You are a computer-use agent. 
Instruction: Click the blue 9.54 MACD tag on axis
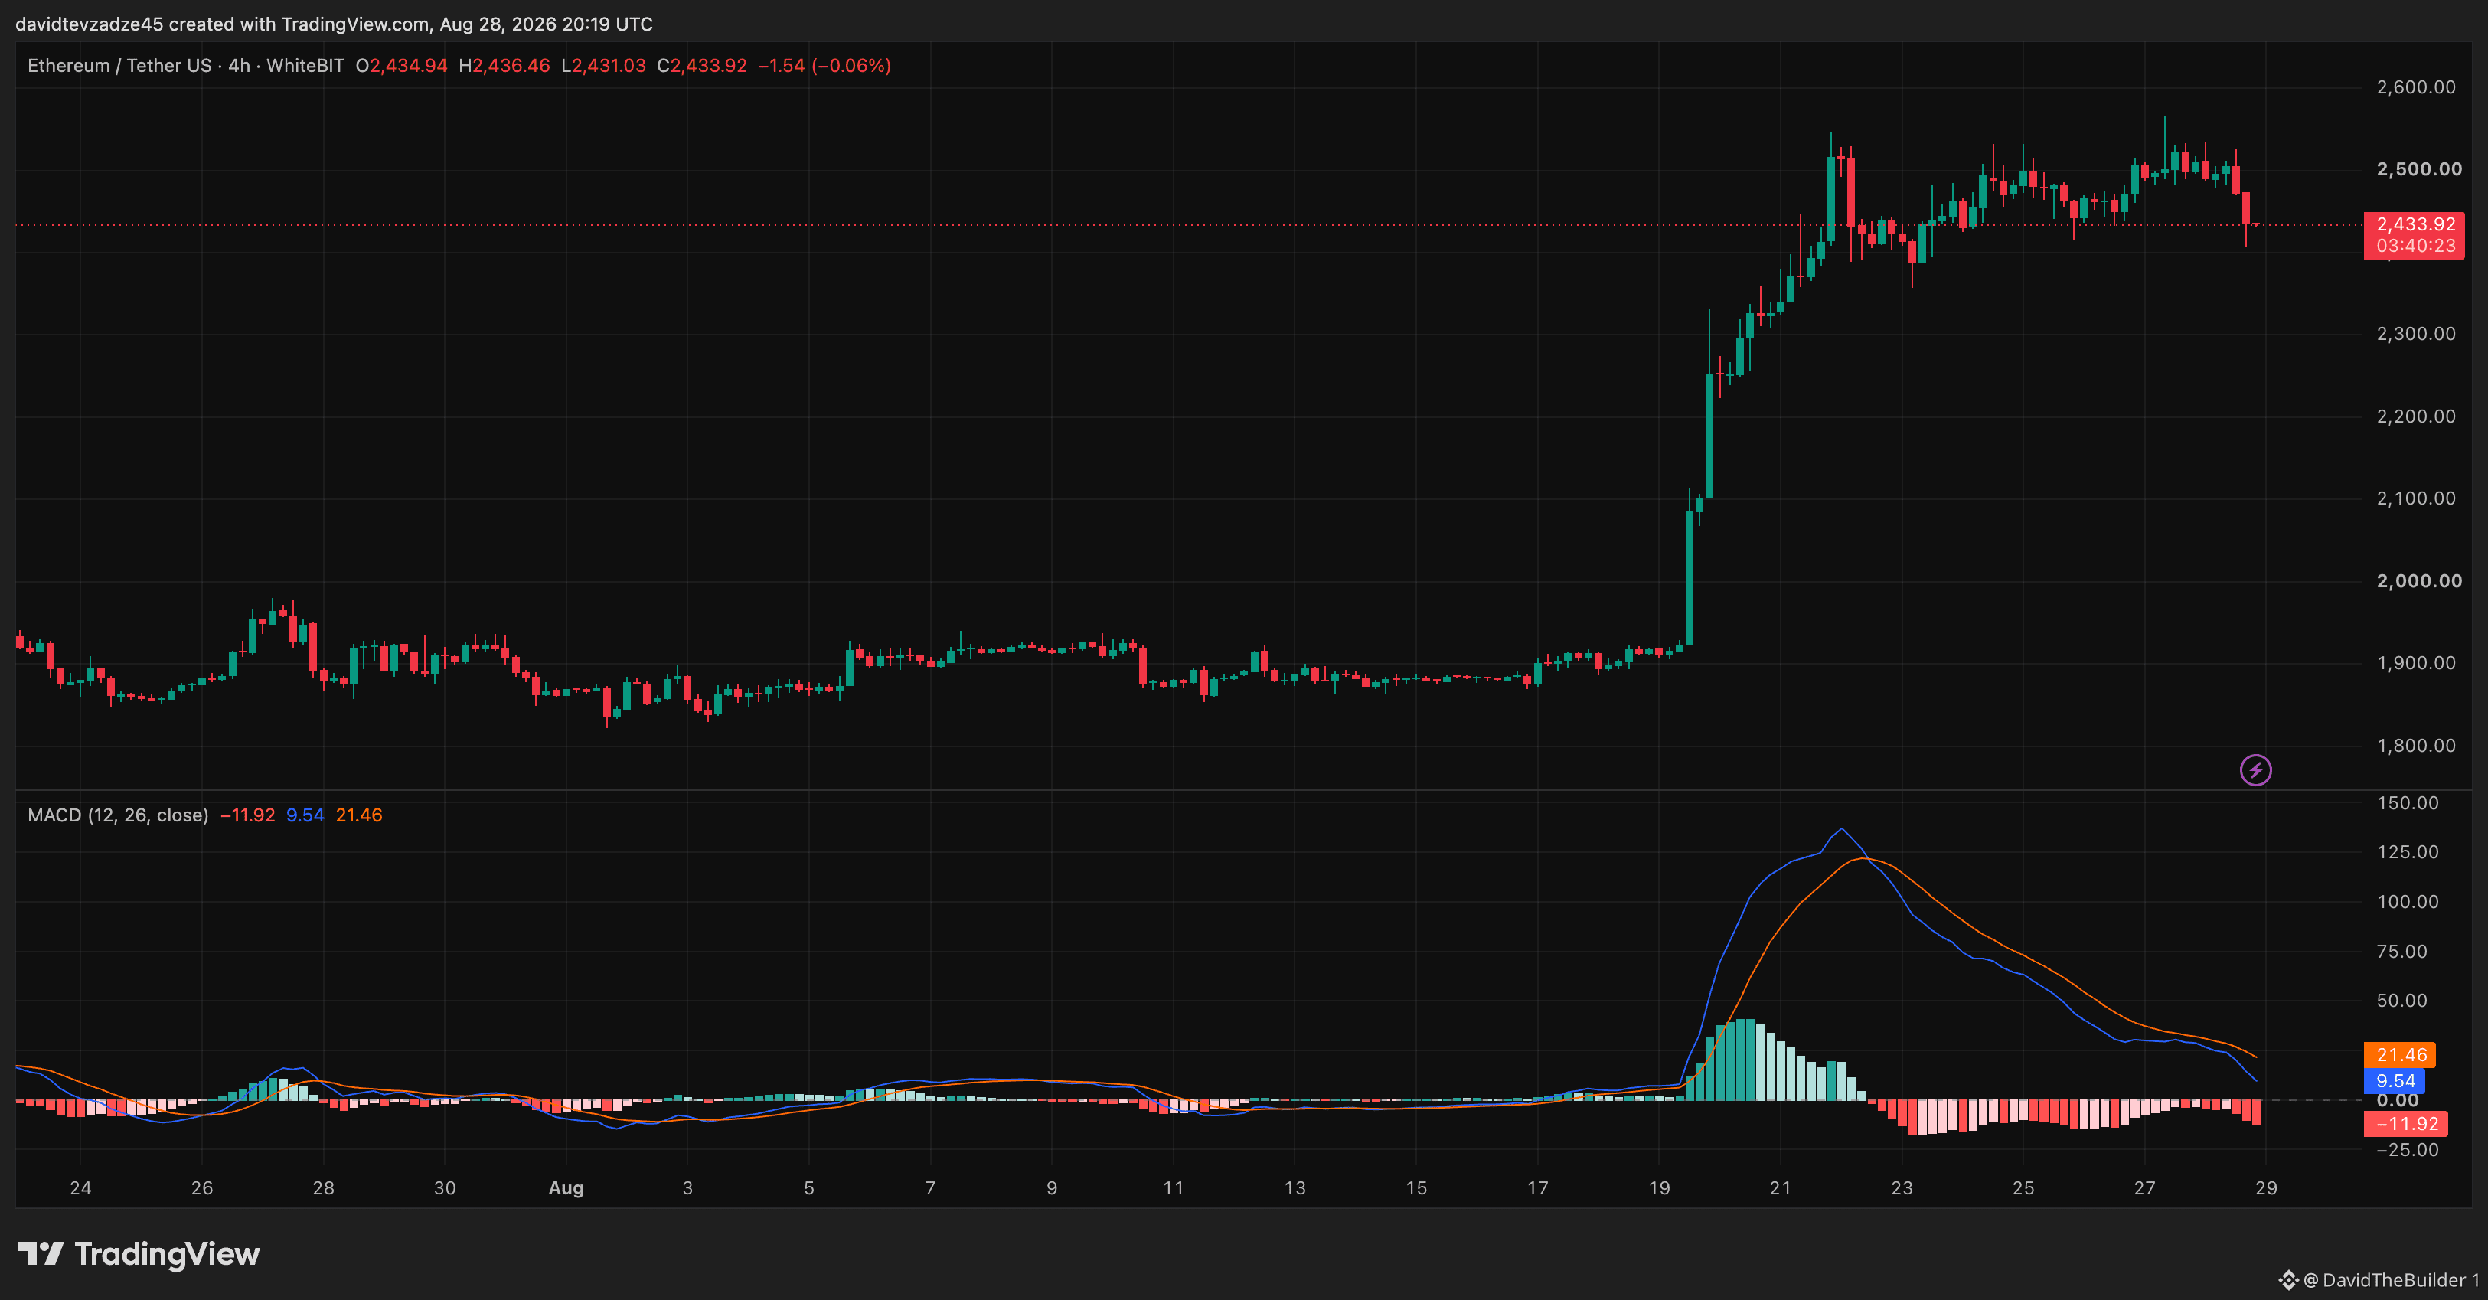click(2395, 1081)
